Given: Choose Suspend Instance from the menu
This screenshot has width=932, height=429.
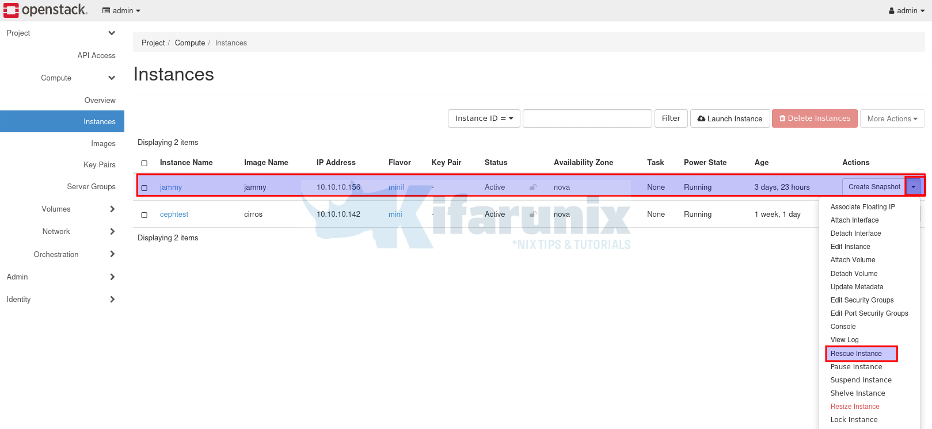Looking at the screenshot, I should pyautogui.click(x=861, y=380).
